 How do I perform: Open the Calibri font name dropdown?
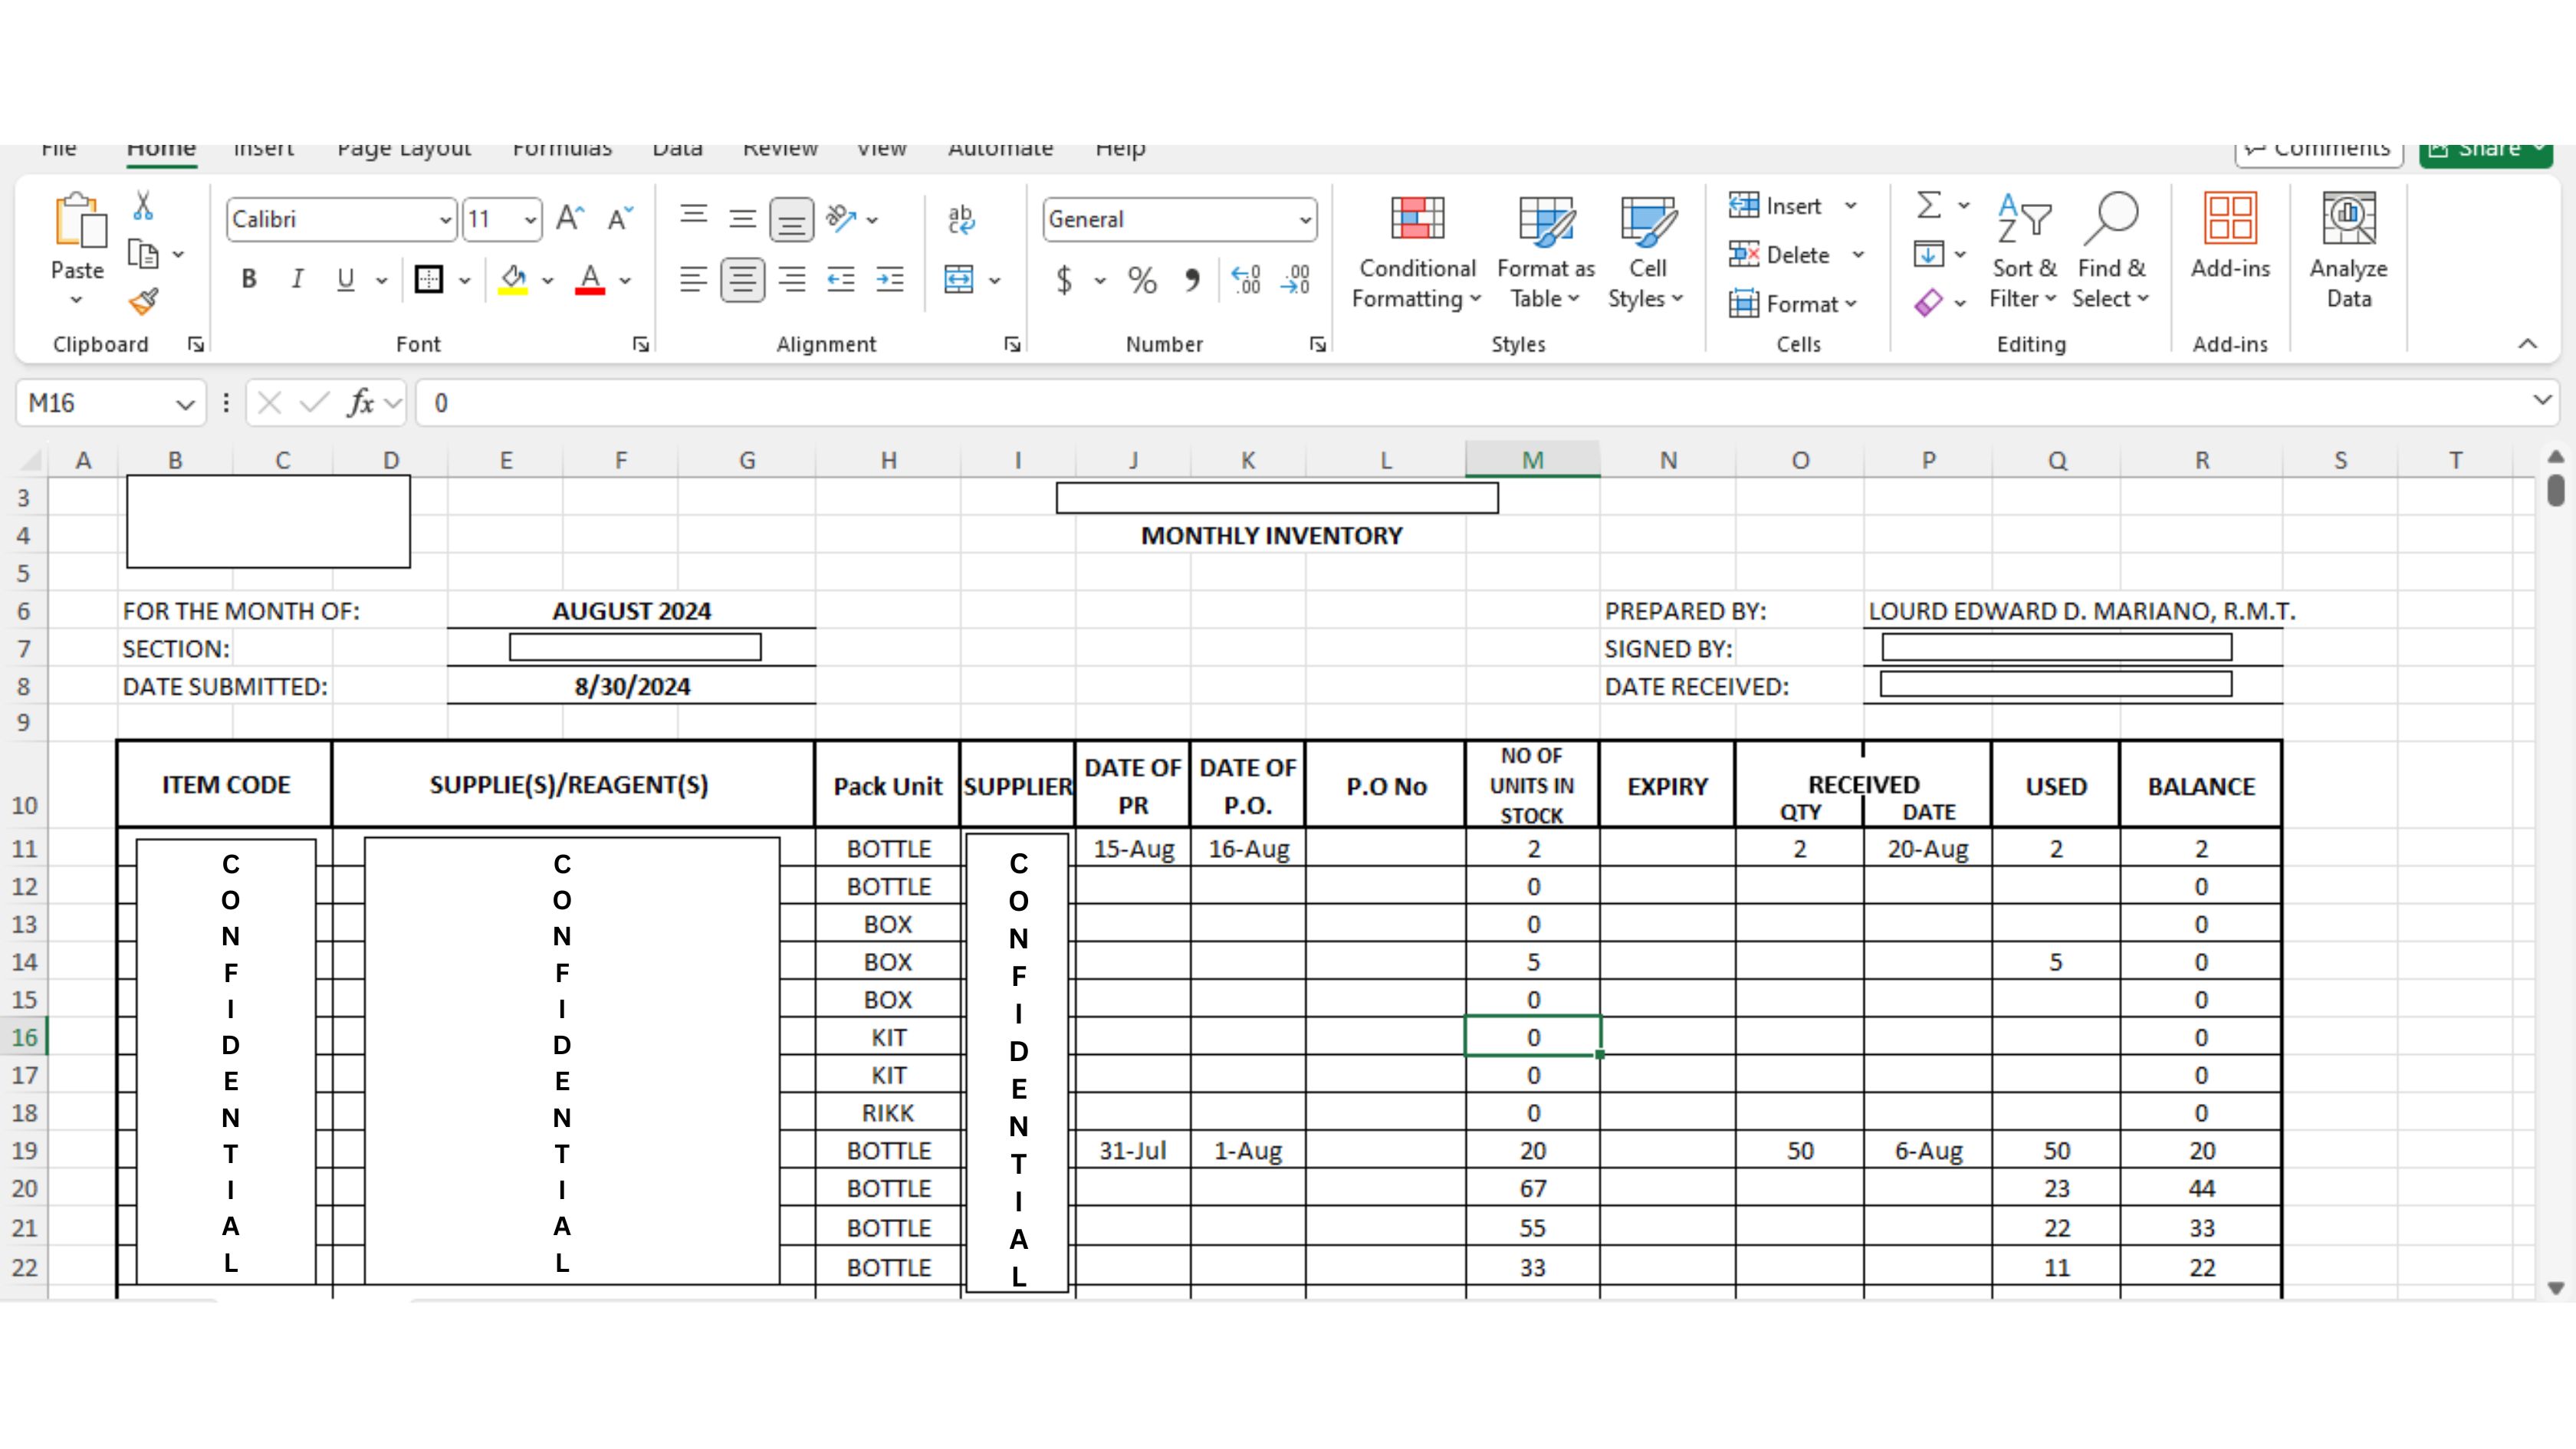(445, 219)
